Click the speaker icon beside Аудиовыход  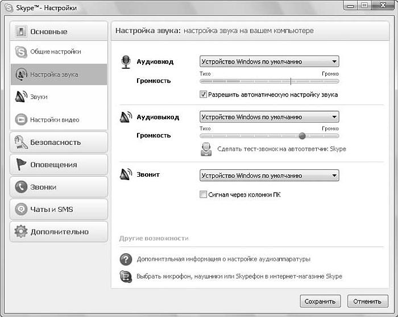pyautogui.click(x=126, y=118)
